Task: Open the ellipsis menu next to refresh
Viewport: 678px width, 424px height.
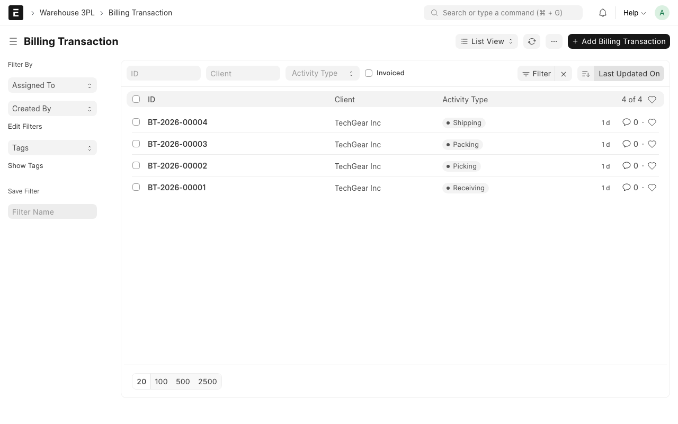Action: (x=554, y=41)
